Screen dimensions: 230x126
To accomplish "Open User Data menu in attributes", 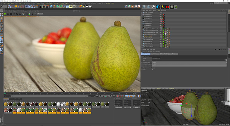I will click(x=152, y=49).
